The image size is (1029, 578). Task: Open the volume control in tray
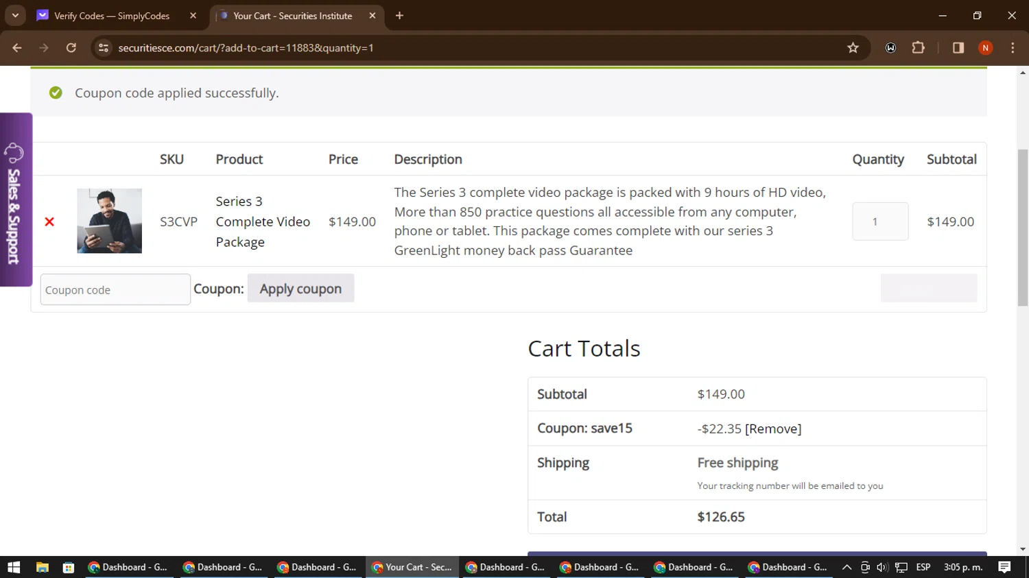pos(882,567)
